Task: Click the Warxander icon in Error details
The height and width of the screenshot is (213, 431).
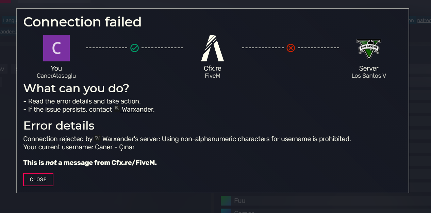Action: (97, 138)
